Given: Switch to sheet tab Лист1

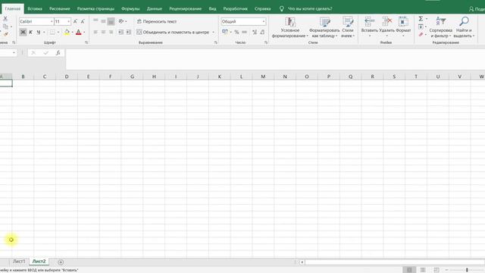Looking at the screenshot, I should 19,262.
